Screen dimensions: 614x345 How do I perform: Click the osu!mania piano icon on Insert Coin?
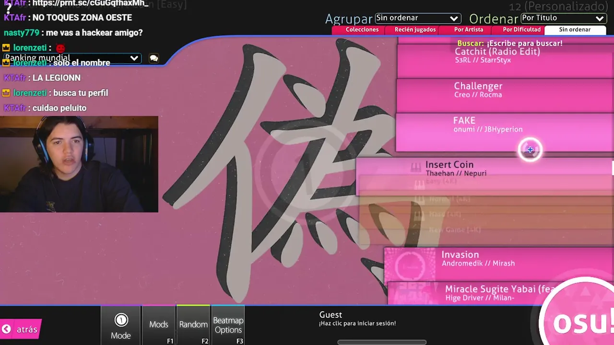click(x=415, y=168)
